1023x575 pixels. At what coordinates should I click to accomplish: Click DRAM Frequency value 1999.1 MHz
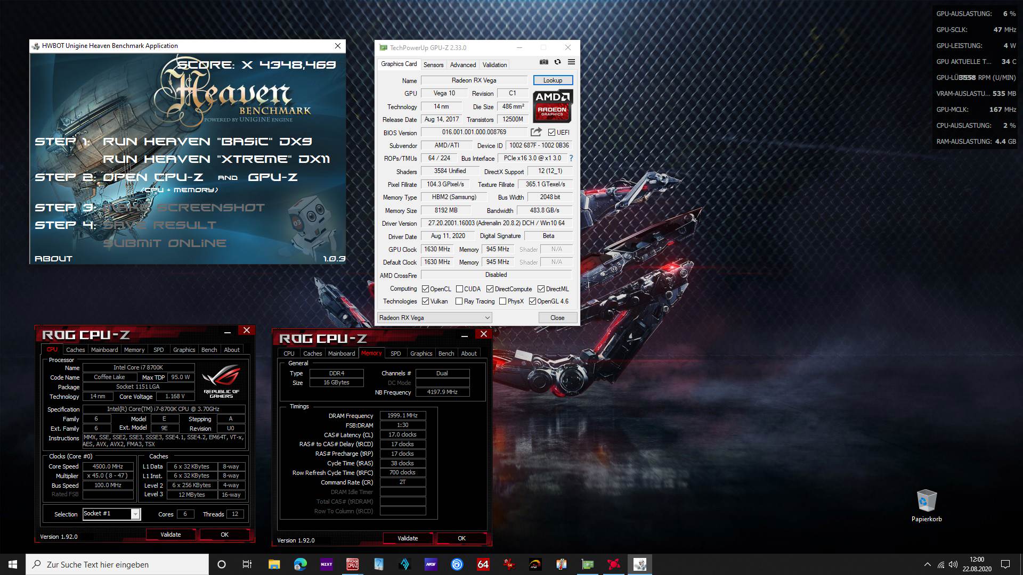click(402, 416)
